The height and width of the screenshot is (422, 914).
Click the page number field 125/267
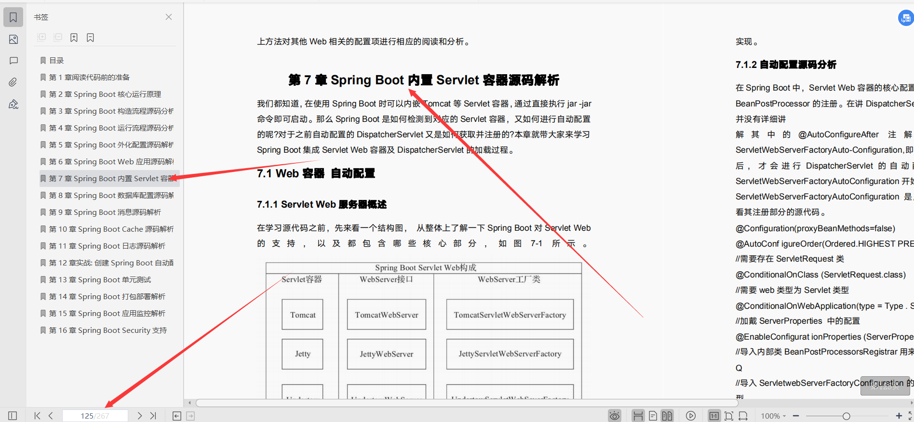pyautogui.click(x=95, y=416)
